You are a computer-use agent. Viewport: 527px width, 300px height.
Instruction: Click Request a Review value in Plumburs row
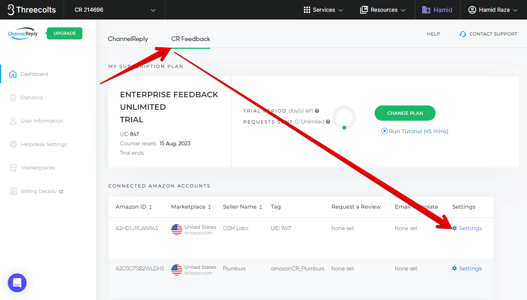(343, 268)
